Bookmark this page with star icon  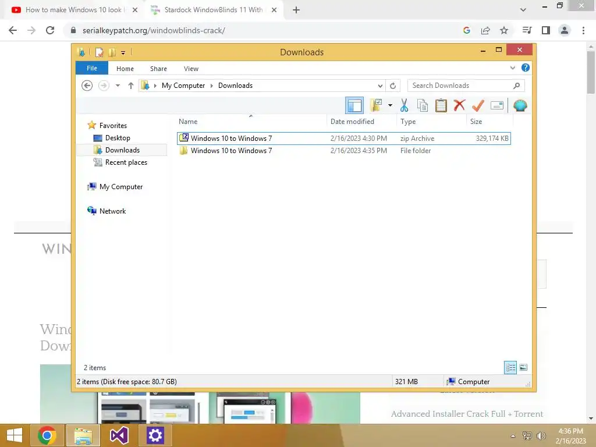pyautogui.click(x=504, y=30)
